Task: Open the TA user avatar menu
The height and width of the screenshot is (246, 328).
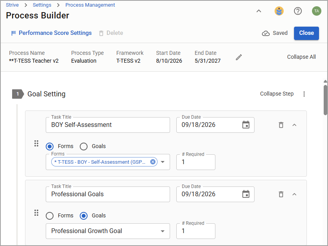Action: [x=317, y=11]
